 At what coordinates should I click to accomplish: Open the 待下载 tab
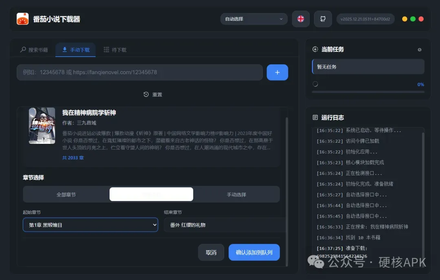115,50
